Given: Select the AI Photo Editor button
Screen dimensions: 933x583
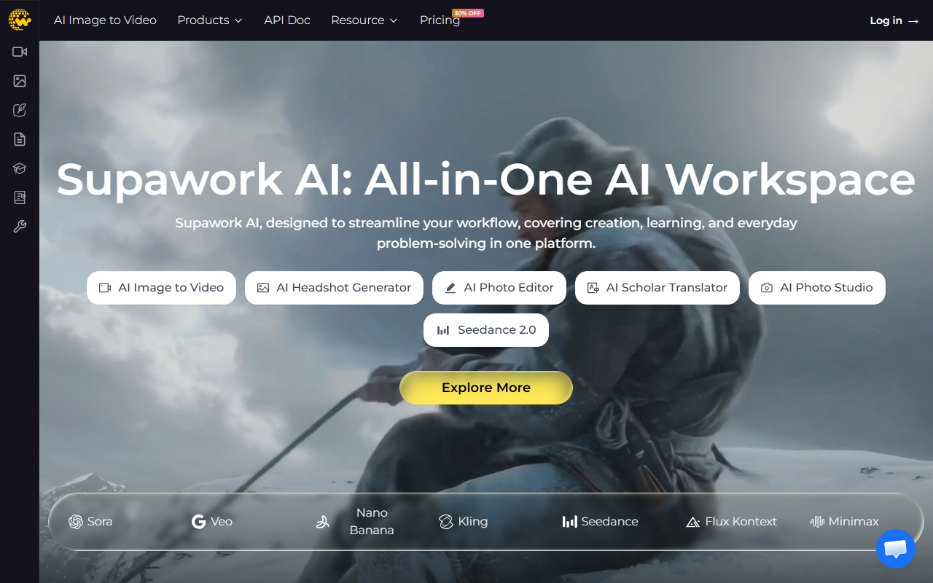Looking at the screenshot, I should point(499,288).
